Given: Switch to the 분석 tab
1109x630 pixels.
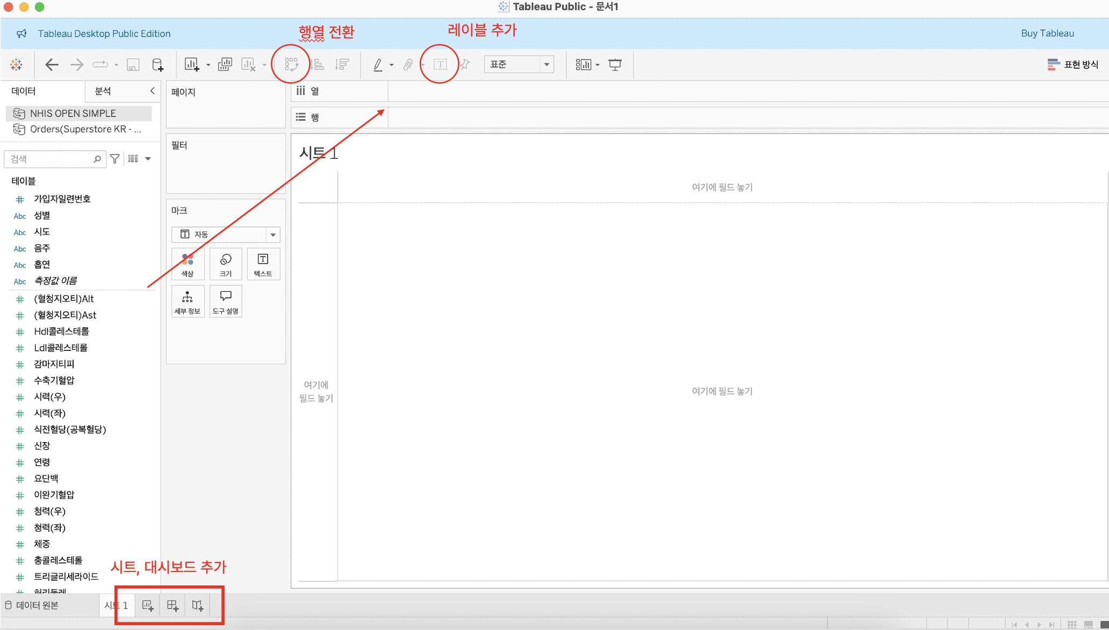Looking at the screenshot, I should [103, 91].
